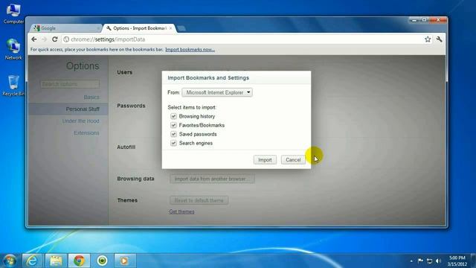Uncheck Saved passwords checkbox
Image resolution: width=476 pixels, height=268 pixels.
(173, 134)
